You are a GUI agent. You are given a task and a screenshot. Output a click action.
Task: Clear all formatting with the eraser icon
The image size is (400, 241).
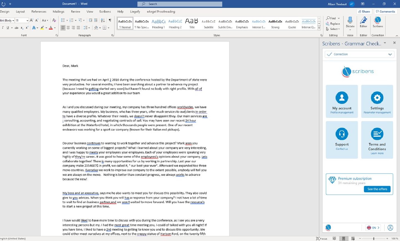(54, 20)
